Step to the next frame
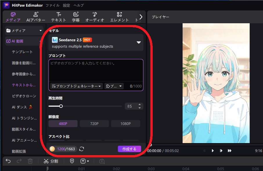The image size is (263, 171). coord(221,151)
